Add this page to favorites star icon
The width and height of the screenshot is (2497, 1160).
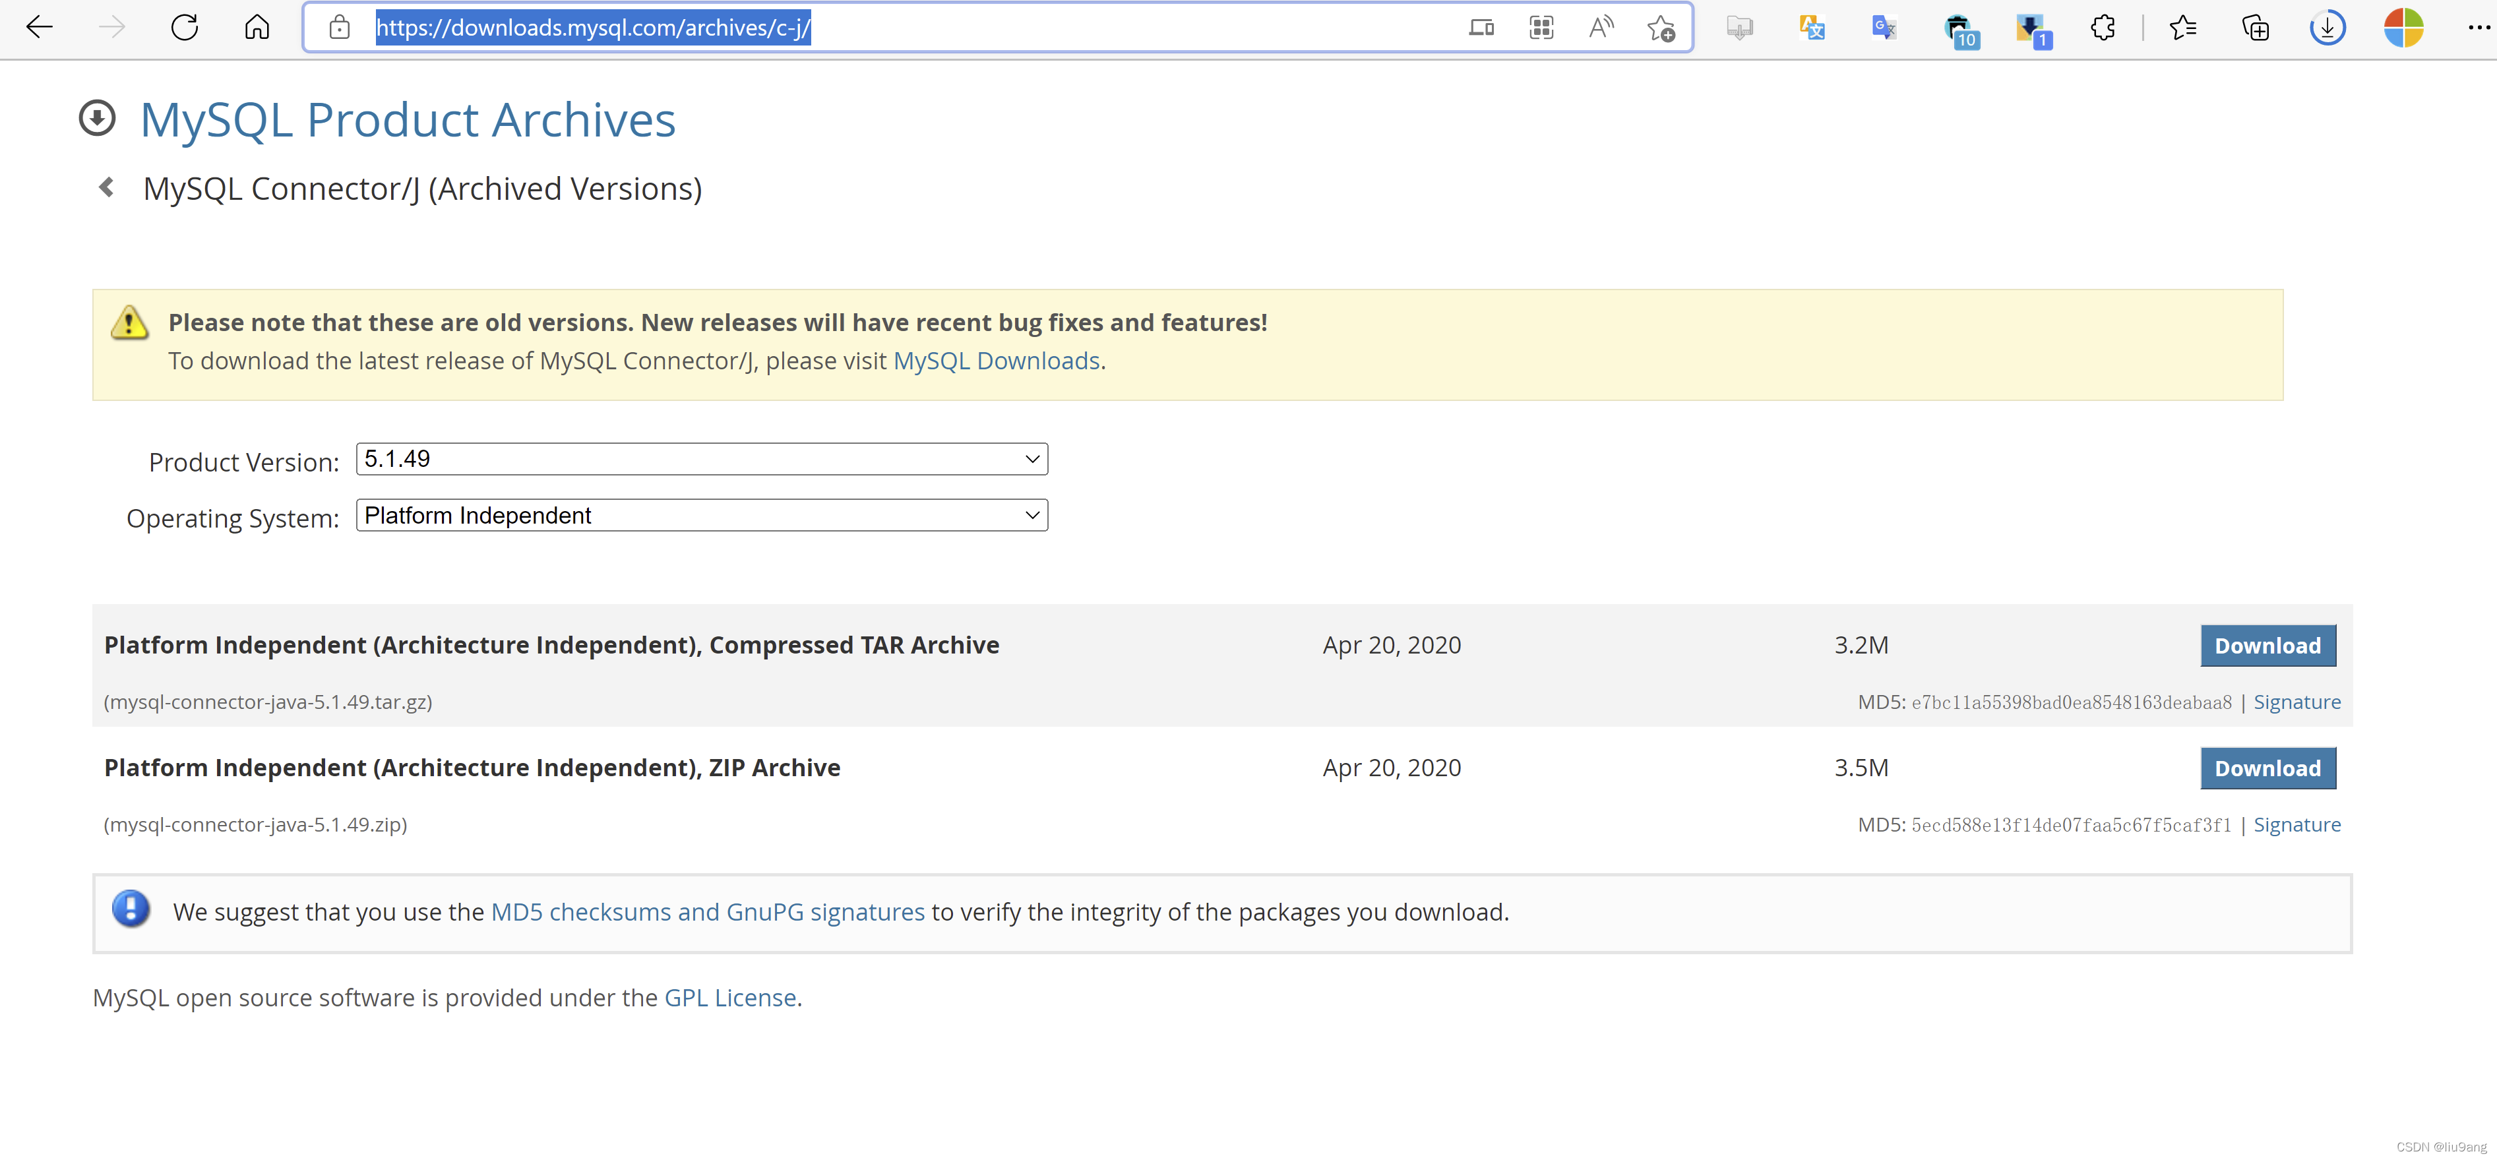tap(1661, 28)
